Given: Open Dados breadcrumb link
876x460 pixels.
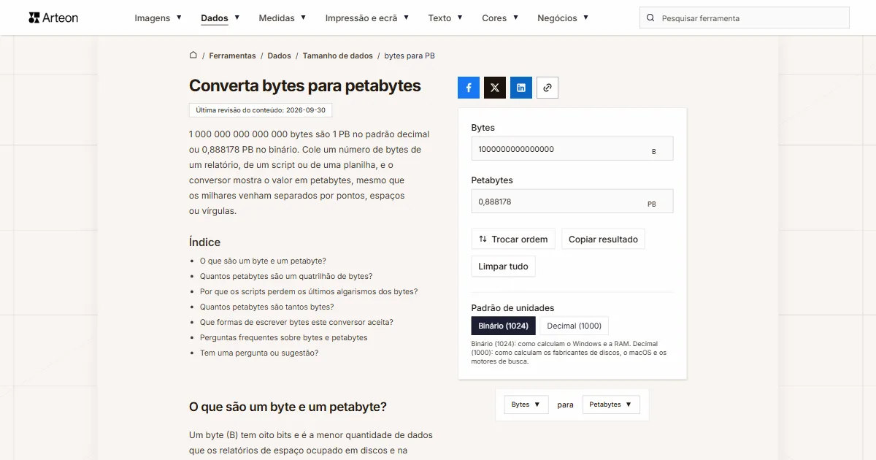Looking at the screenshot, I should tap(279, 55).
